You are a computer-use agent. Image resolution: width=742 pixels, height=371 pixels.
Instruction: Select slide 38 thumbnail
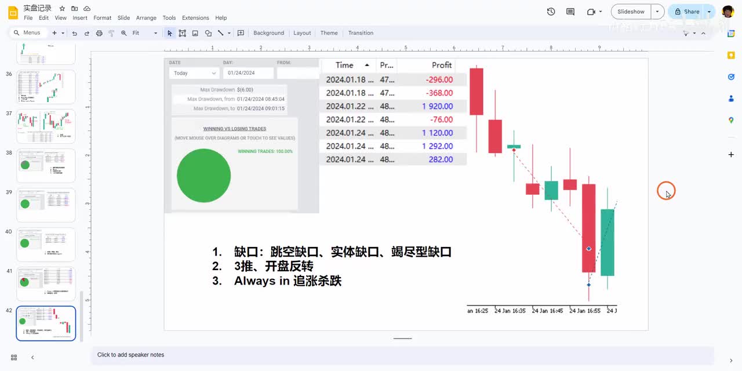click(46, 166)
